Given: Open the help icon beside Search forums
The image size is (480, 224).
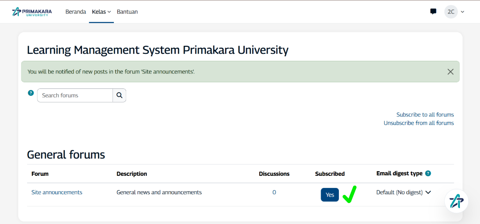Looking at the screenshot, I should click(30, 93).
